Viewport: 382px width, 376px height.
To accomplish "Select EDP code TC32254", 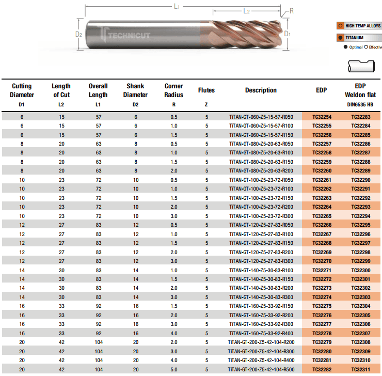I will click(322, 117).
